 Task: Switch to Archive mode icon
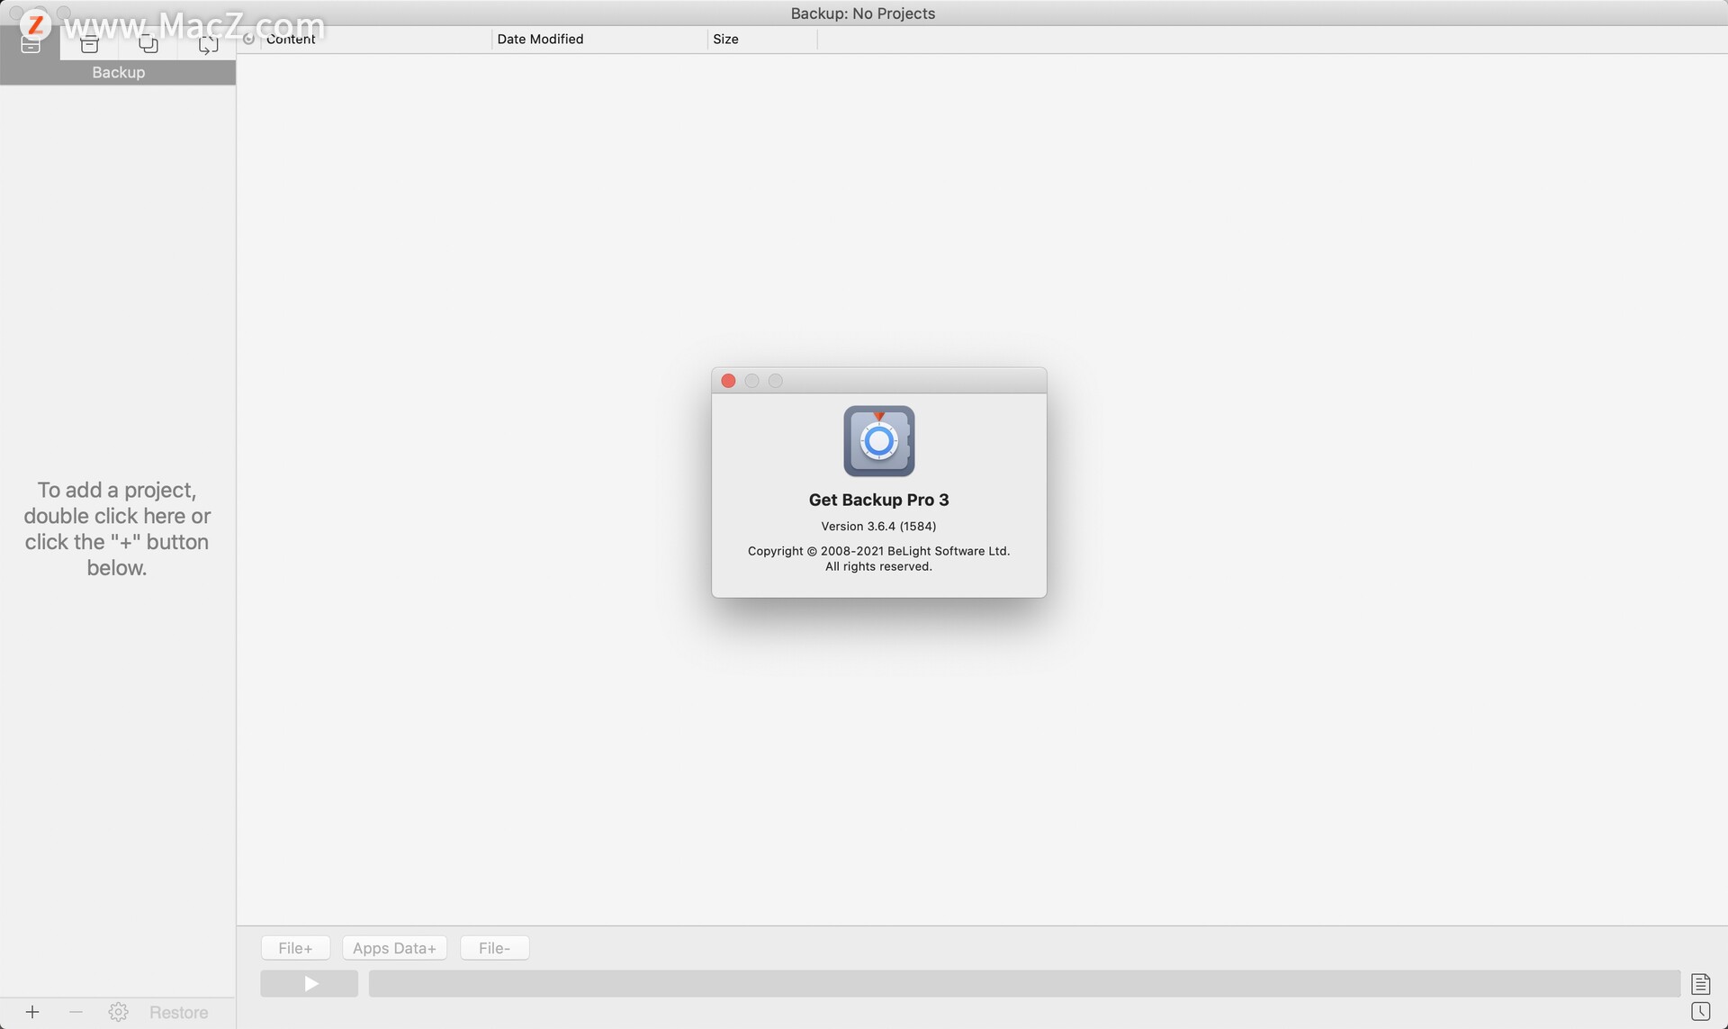(89, 42)
